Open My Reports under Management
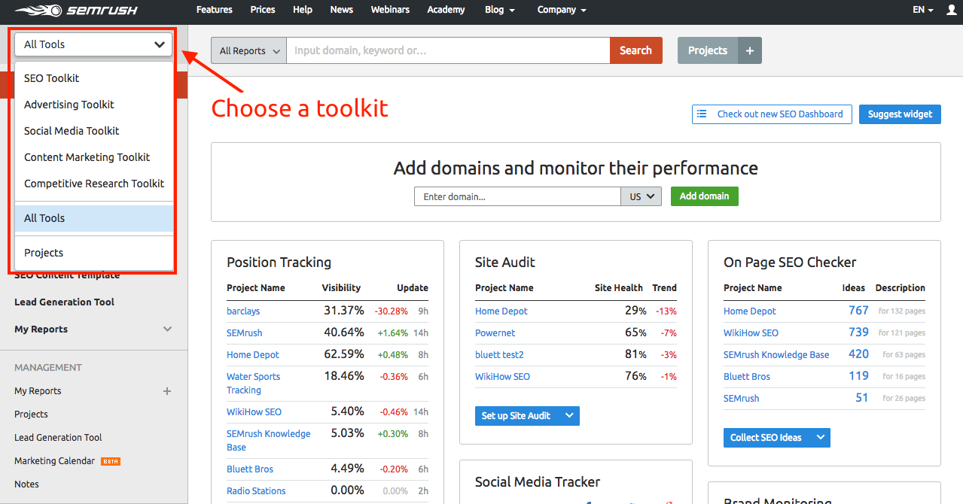 38,391
